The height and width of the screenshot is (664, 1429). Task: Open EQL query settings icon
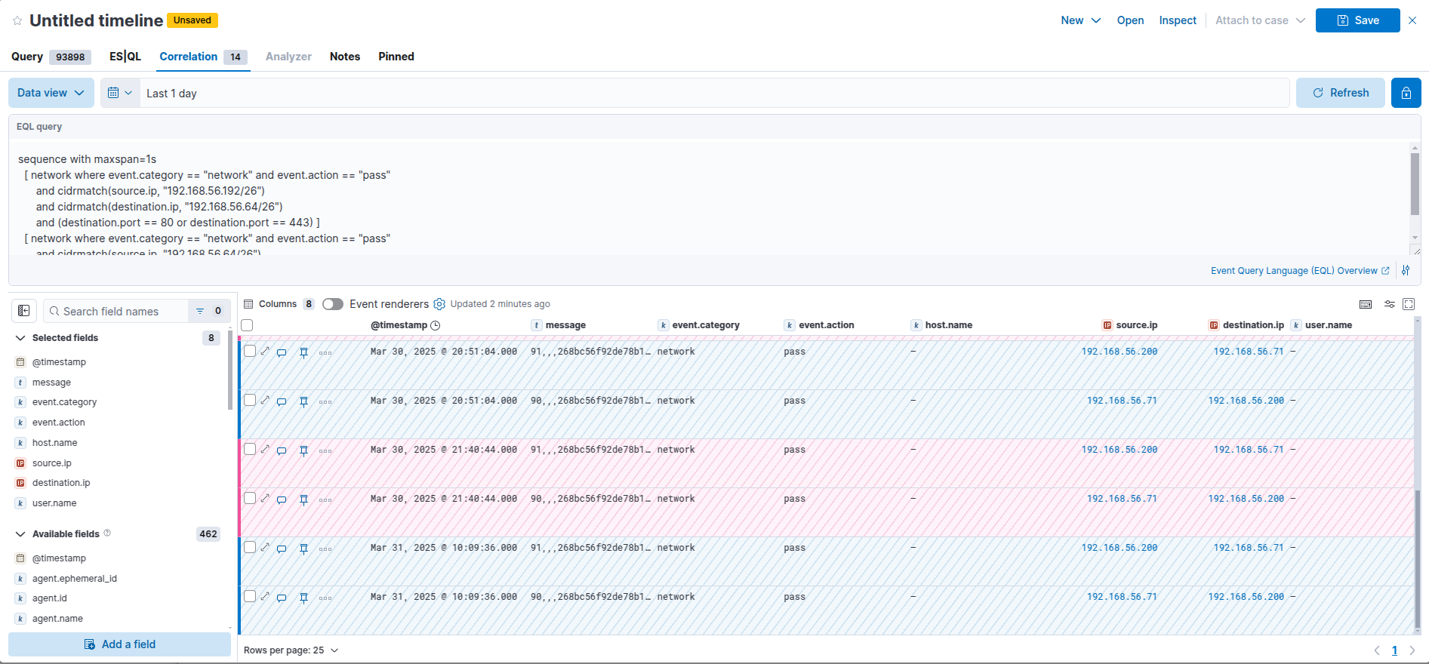coord(1406,271)
